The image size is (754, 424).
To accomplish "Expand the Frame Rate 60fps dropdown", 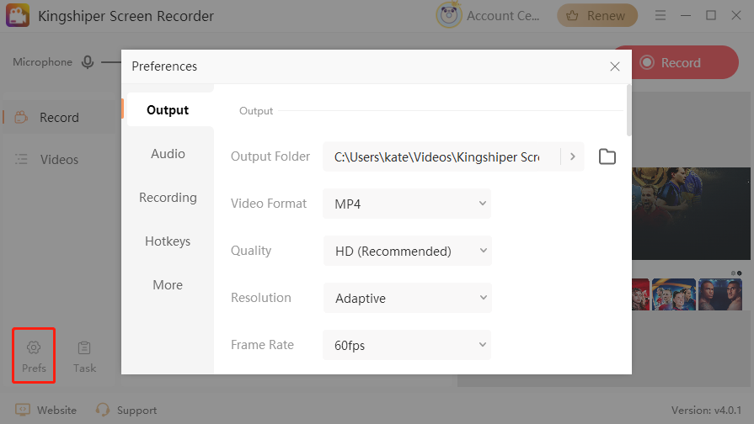I will coord(407,345).
